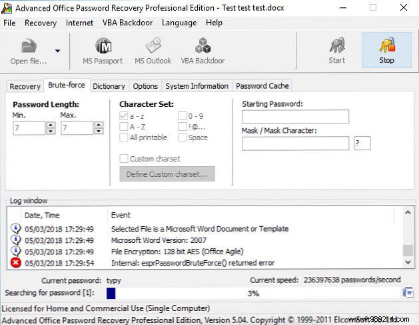The image size is (419, 325).
Task: Click the application icon in title bar
Action: tap(7, 8)
